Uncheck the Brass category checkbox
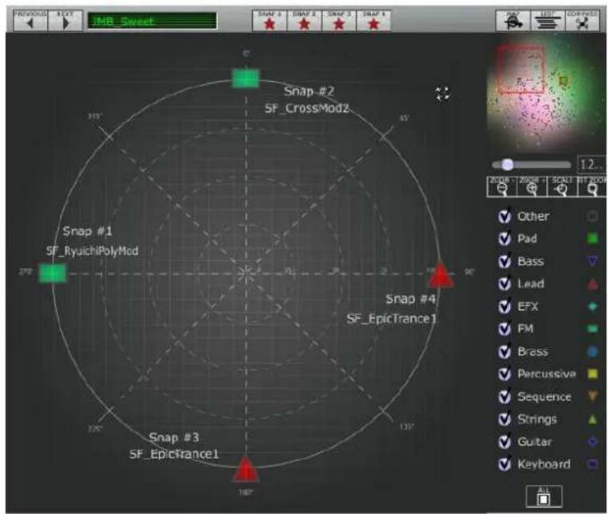Screen dimensions: 608x514 [x=504, y=352]
